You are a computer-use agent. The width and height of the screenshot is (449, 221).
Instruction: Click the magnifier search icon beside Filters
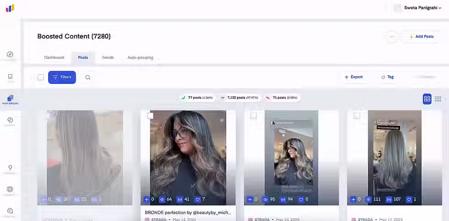pyautogui.click(x=88, y=77)
